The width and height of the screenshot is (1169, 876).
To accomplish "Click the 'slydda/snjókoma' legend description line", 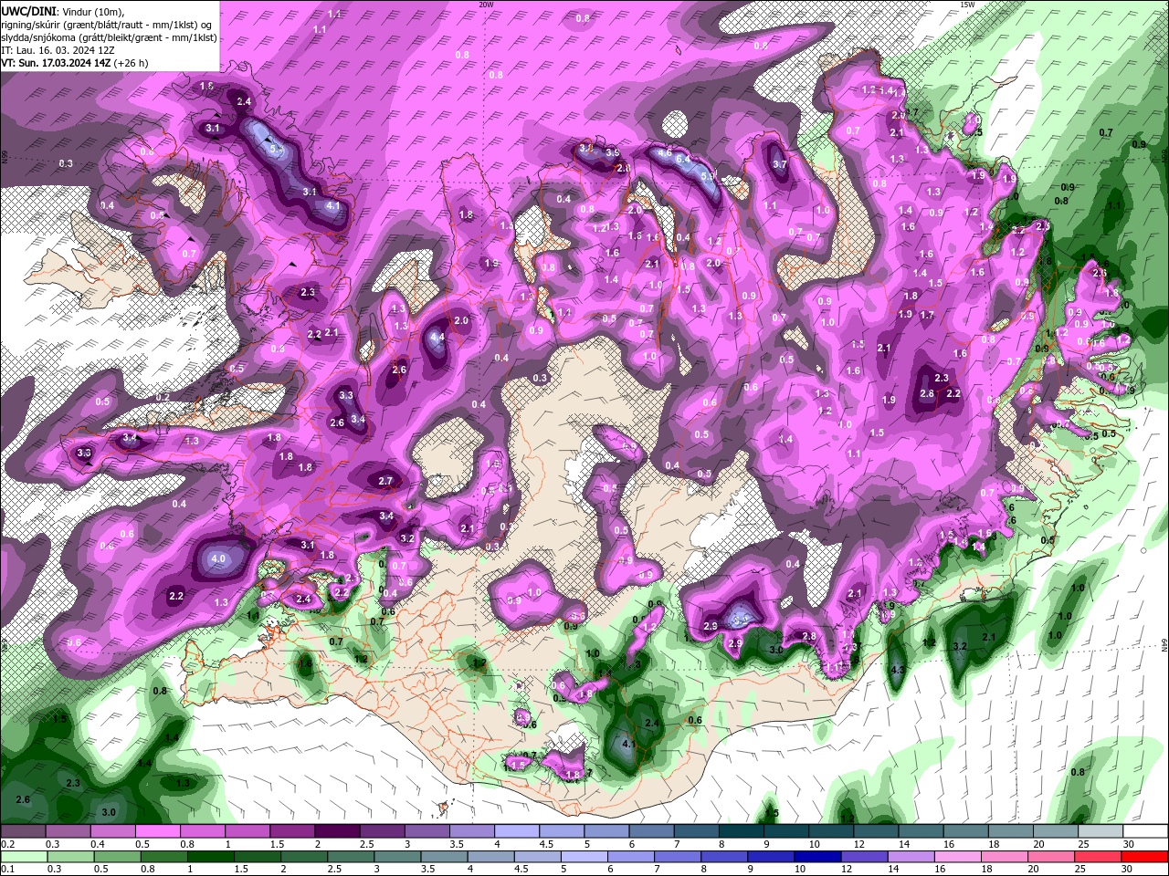I will [x=109, y=37].
